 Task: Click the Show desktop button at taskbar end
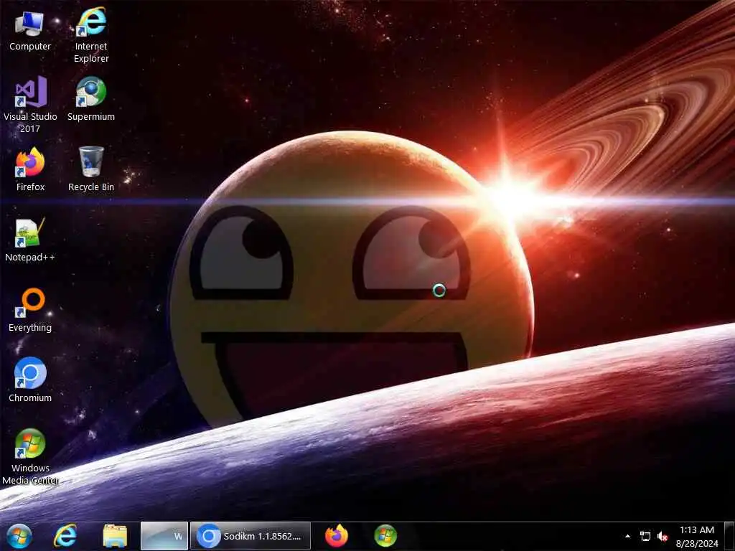(729, 537)
